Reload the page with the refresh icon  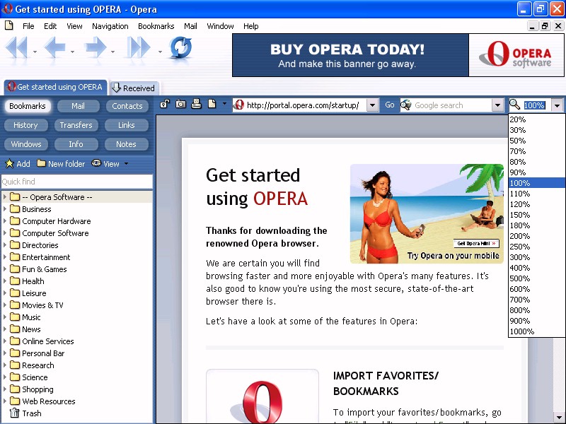click(x=180, y=47)
